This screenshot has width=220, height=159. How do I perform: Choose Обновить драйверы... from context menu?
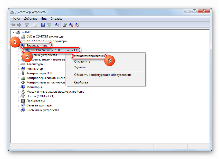[x=90, y=56]
